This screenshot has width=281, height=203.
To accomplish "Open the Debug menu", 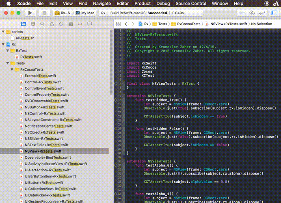I will point(163,3).
